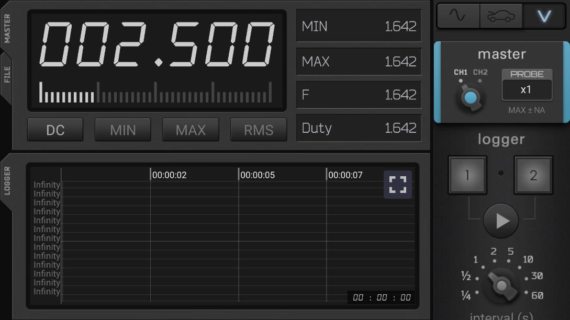Toggle logger channel 2 button
This screenshot has width=570, height=320.
pyautogui.click(x=533, y=175)
